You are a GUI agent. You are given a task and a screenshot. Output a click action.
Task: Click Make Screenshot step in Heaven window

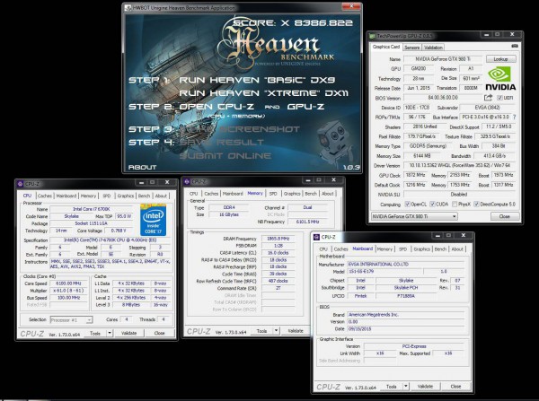tap(239, 129)
